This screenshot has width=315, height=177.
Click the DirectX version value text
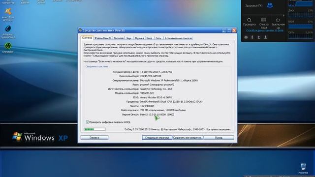tap(157, 115)
